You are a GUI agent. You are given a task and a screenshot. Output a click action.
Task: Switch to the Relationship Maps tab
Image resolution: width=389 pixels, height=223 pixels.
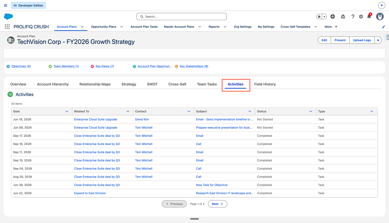[x=95, y=84]
